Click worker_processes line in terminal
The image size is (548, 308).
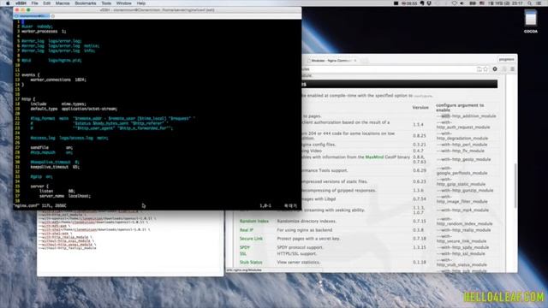[x=44, y=31]
